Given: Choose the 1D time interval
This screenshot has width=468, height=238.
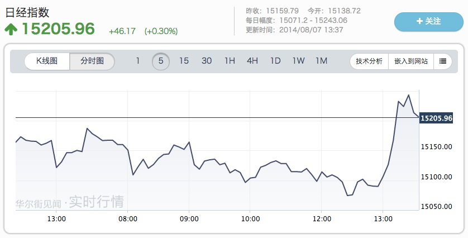Looking at the screenshot, I should [275, 61].
